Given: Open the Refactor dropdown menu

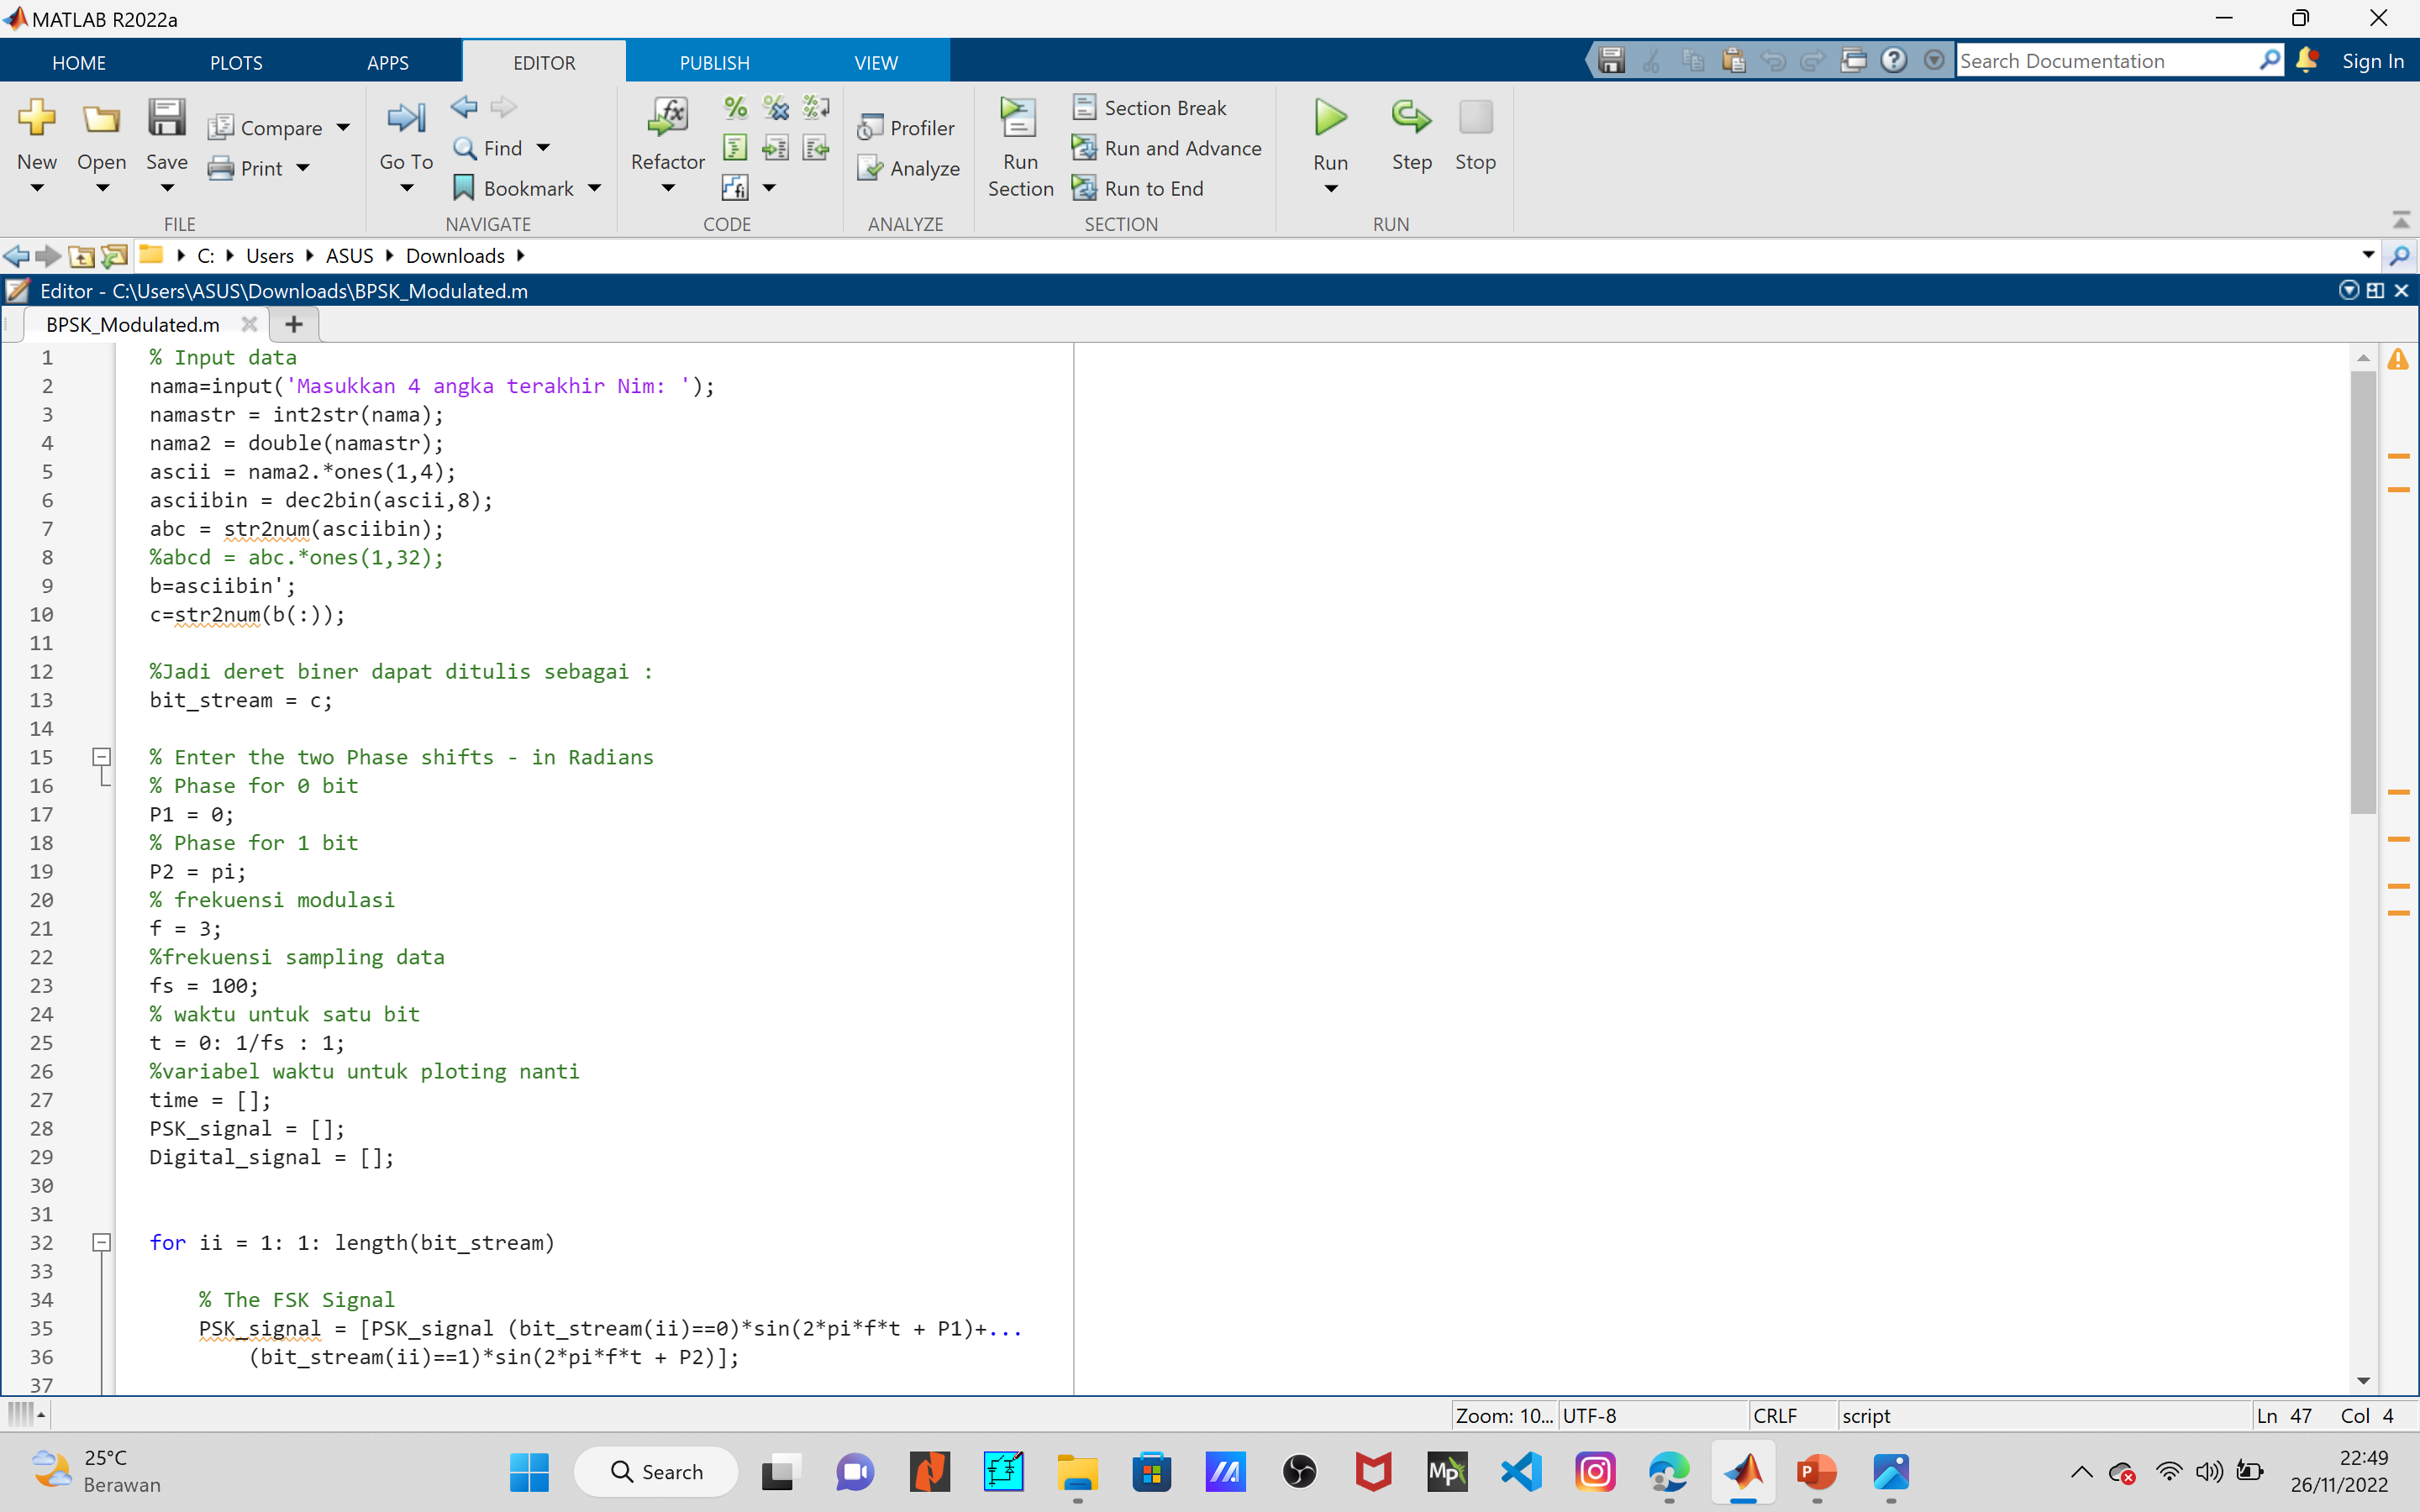Looking at the screenshot, I should coord(667,186).
